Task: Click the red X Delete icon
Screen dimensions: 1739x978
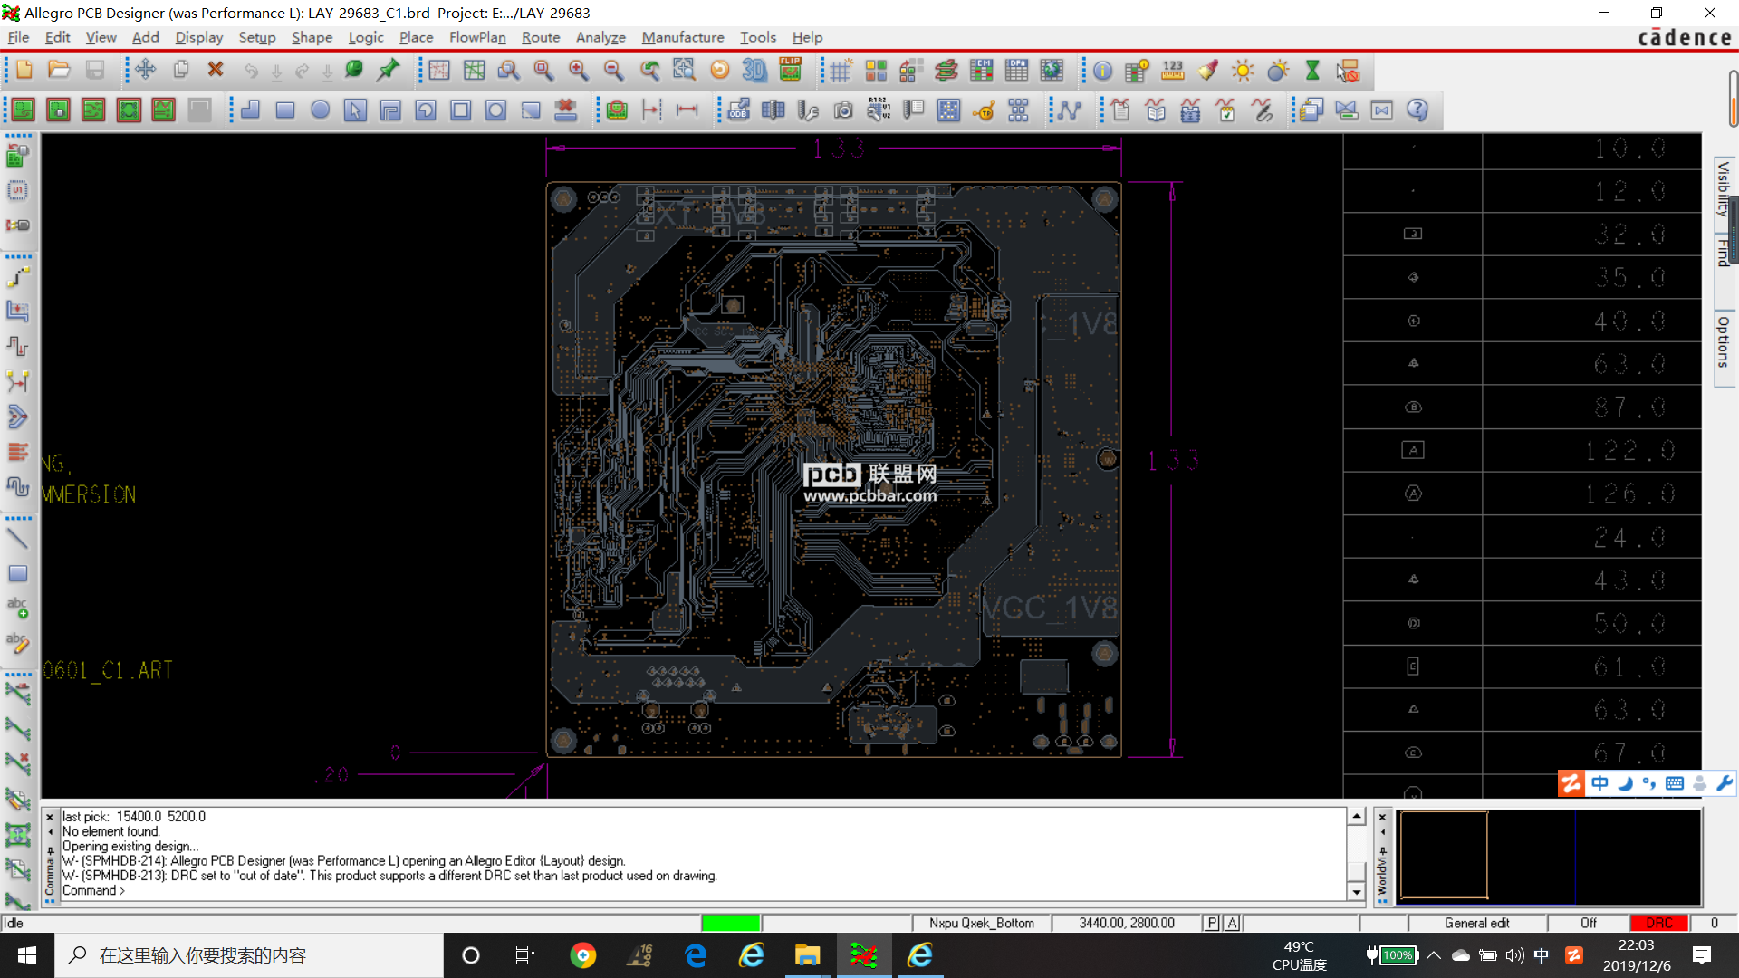Action: point(216,71)
